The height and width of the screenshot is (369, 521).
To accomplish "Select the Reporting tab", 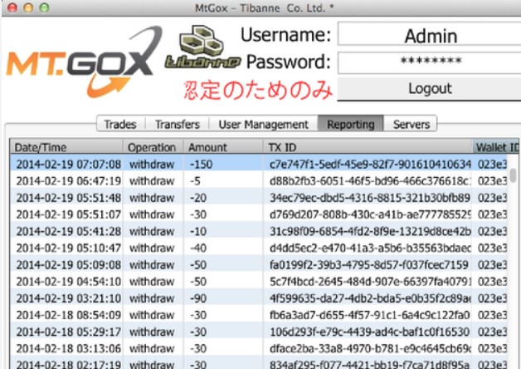I will pos(351,124).
